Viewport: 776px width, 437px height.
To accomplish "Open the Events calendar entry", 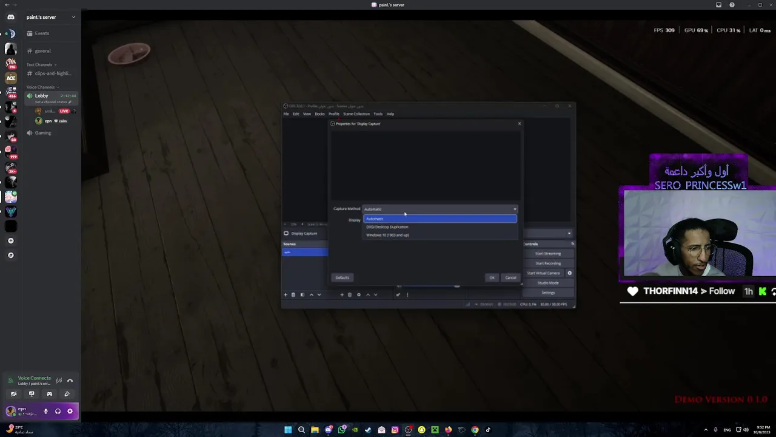I will click(x=52, y=33).
